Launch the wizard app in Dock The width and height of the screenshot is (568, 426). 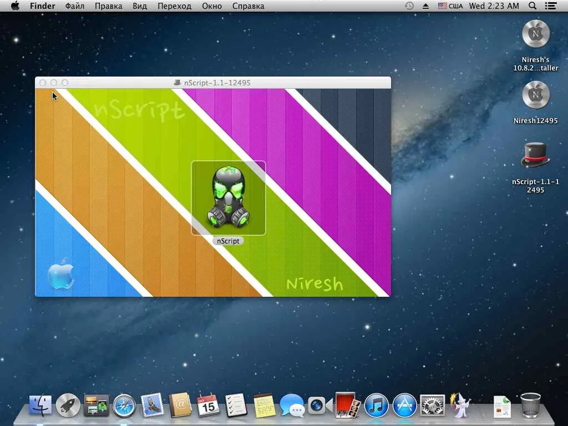click(x=460, y=405)
